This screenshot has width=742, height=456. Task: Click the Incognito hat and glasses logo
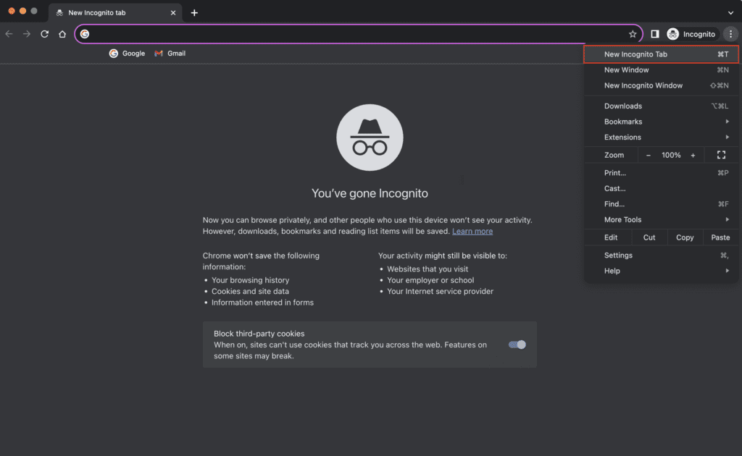point(370,138)
